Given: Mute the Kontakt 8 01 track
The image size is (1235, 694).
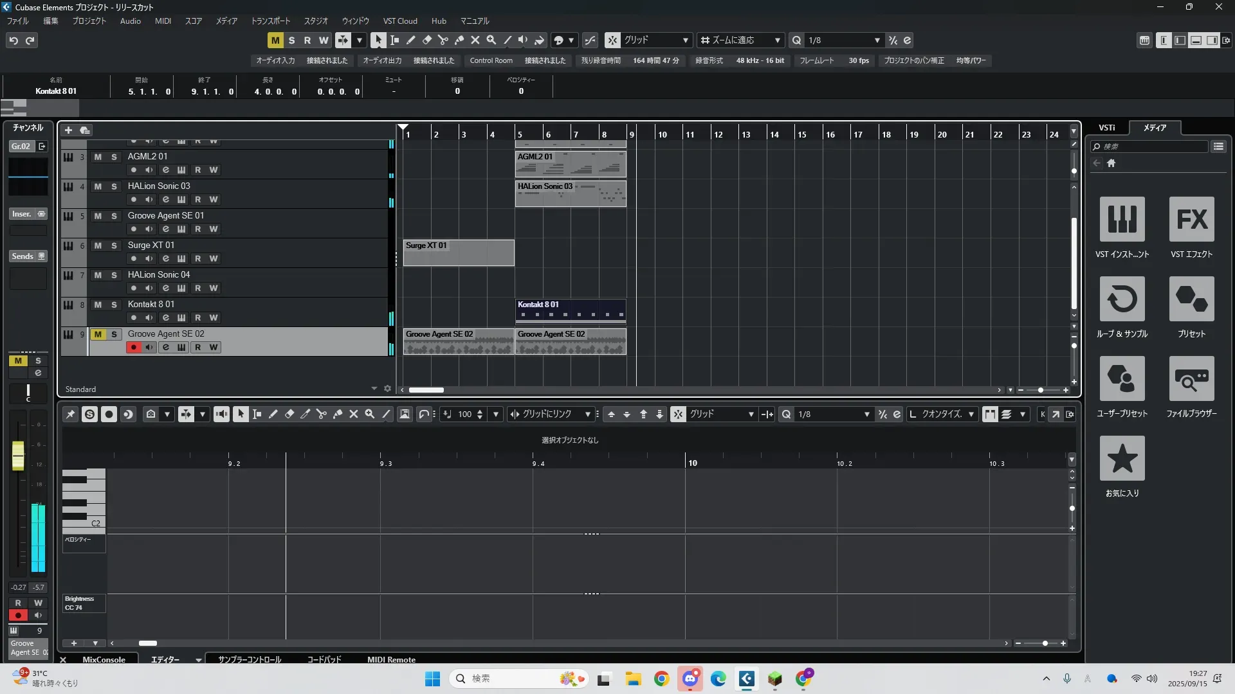Looking at the screenshot, I should [x=98, y=305].
